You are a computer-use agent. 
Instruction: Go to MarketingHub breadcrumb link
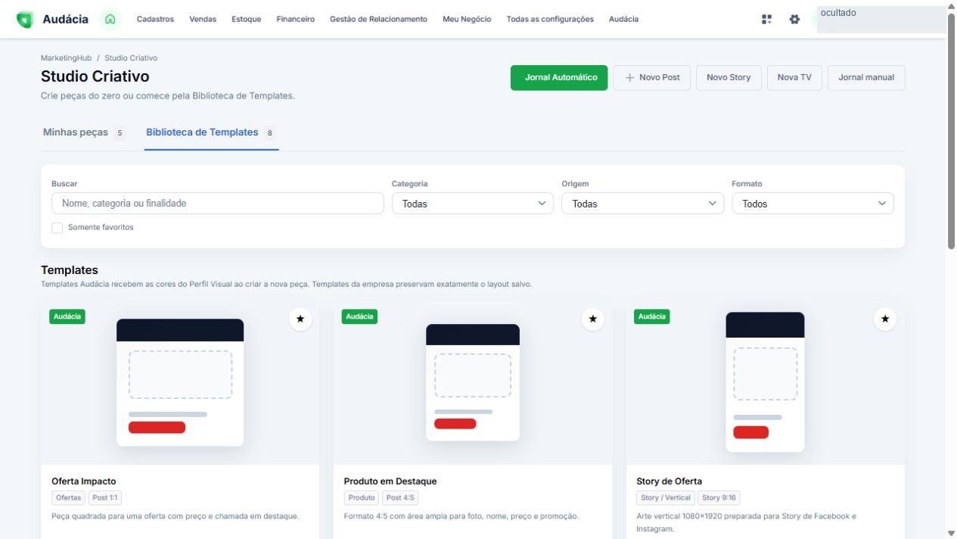tap(66, 58)
